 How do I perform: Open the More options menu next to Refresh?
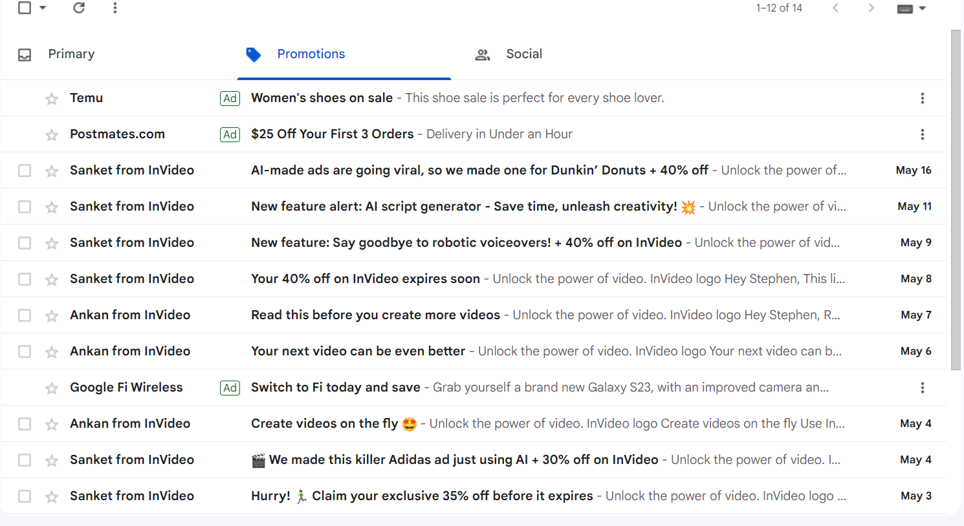click(x=115, y=8)
